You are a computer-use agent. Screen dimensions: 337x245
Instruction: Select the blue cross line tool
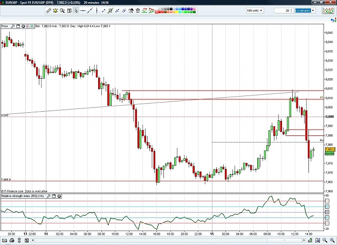click(x=118, y=11)
